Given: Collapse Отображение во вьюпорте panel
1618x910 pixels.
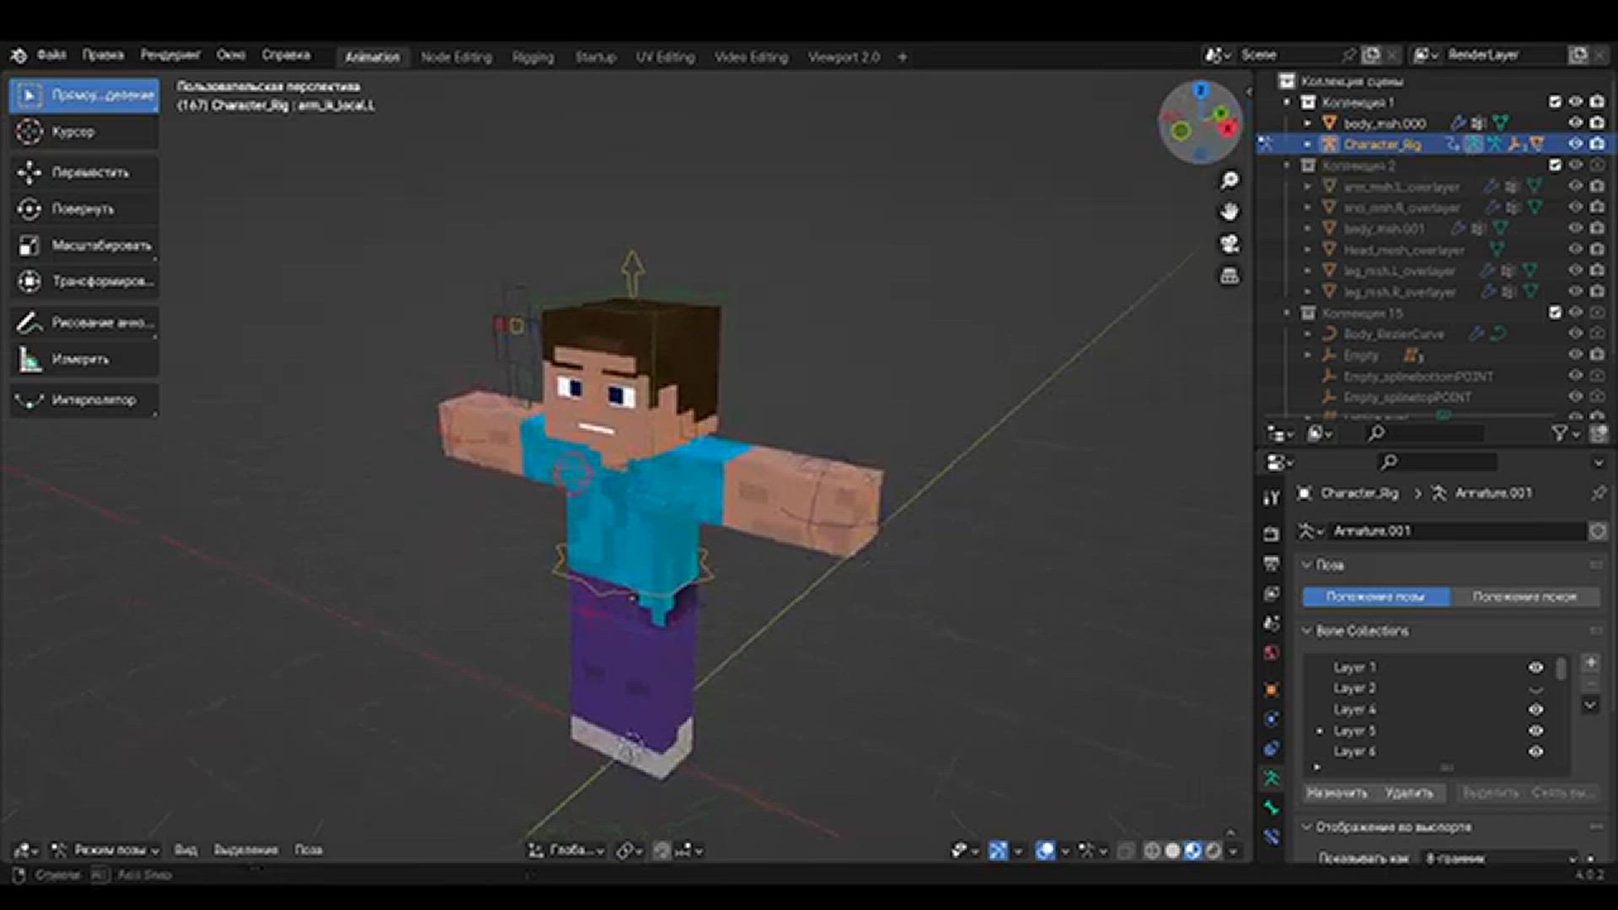Looking at the screenshot, I should click(1307, 827).
